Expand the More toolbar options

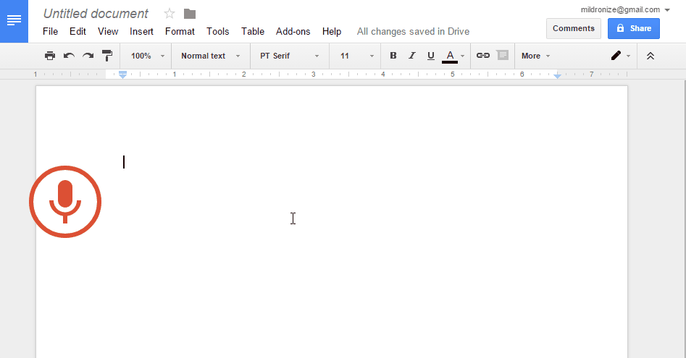[x=535, y=56]
